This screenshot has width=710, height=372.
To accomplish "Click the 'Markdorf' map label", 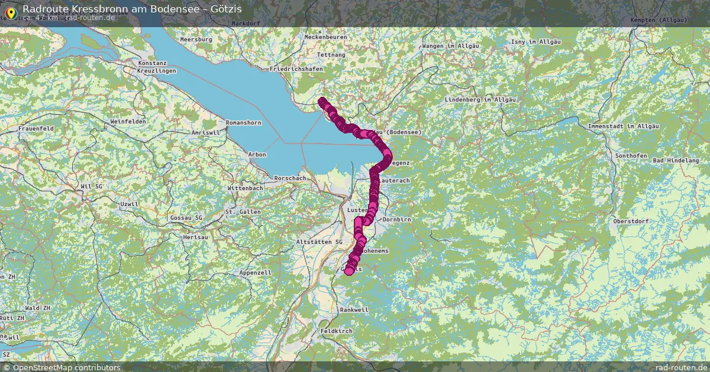I will click(x=246, y=24).
